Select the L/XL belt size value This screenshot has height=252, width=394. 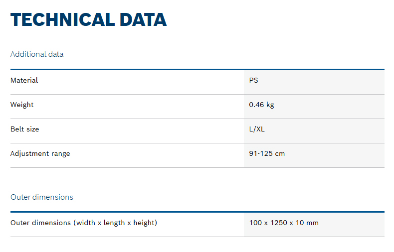coord(257,129)
